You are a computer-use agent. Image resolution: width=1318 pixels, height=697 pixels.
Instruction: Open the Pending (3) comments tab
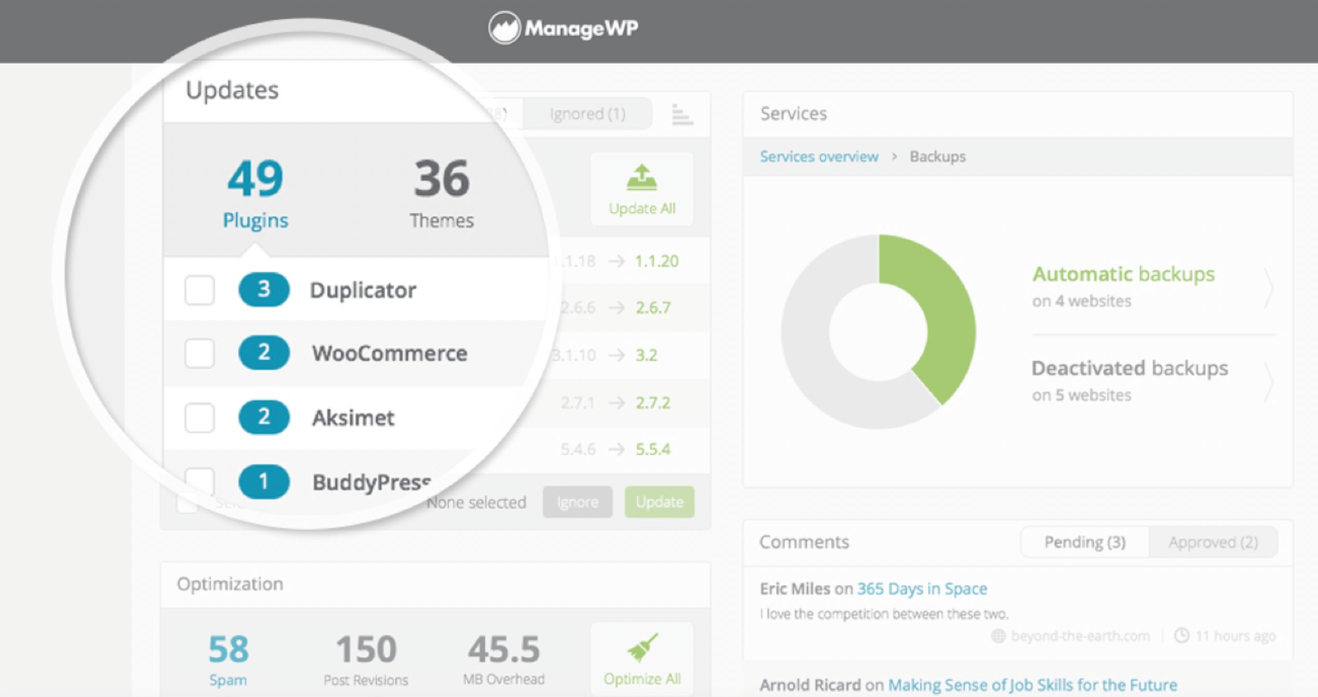coord(1085,542)
